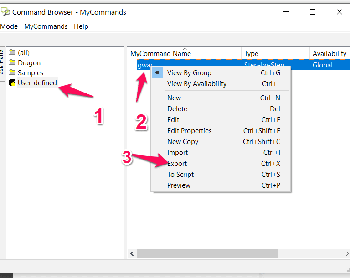
Task: Open the MyCommands menu
Action: [x=46, y=26]
